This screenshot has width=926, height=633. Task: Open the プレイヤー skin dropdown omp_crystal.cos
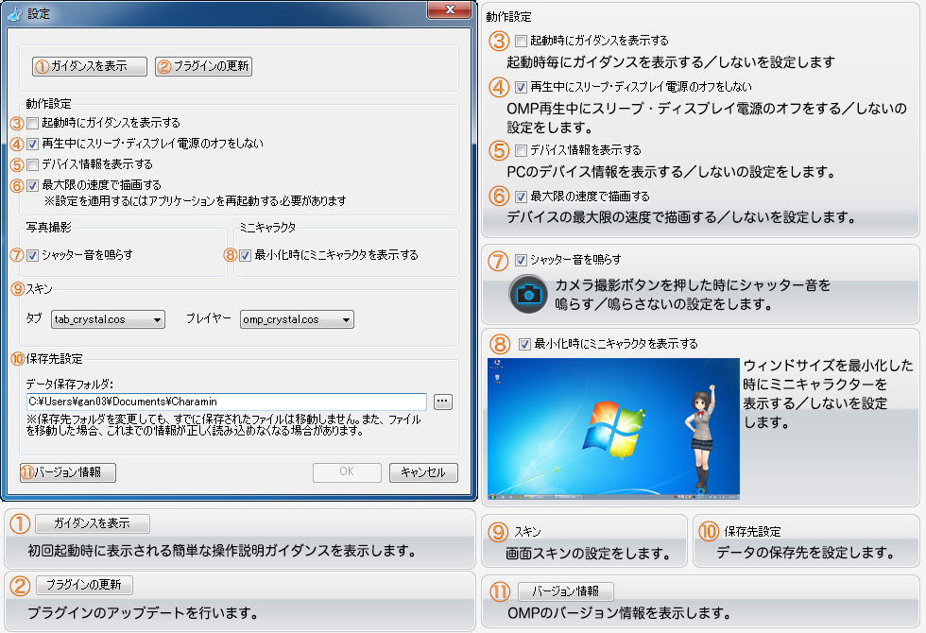297,319
